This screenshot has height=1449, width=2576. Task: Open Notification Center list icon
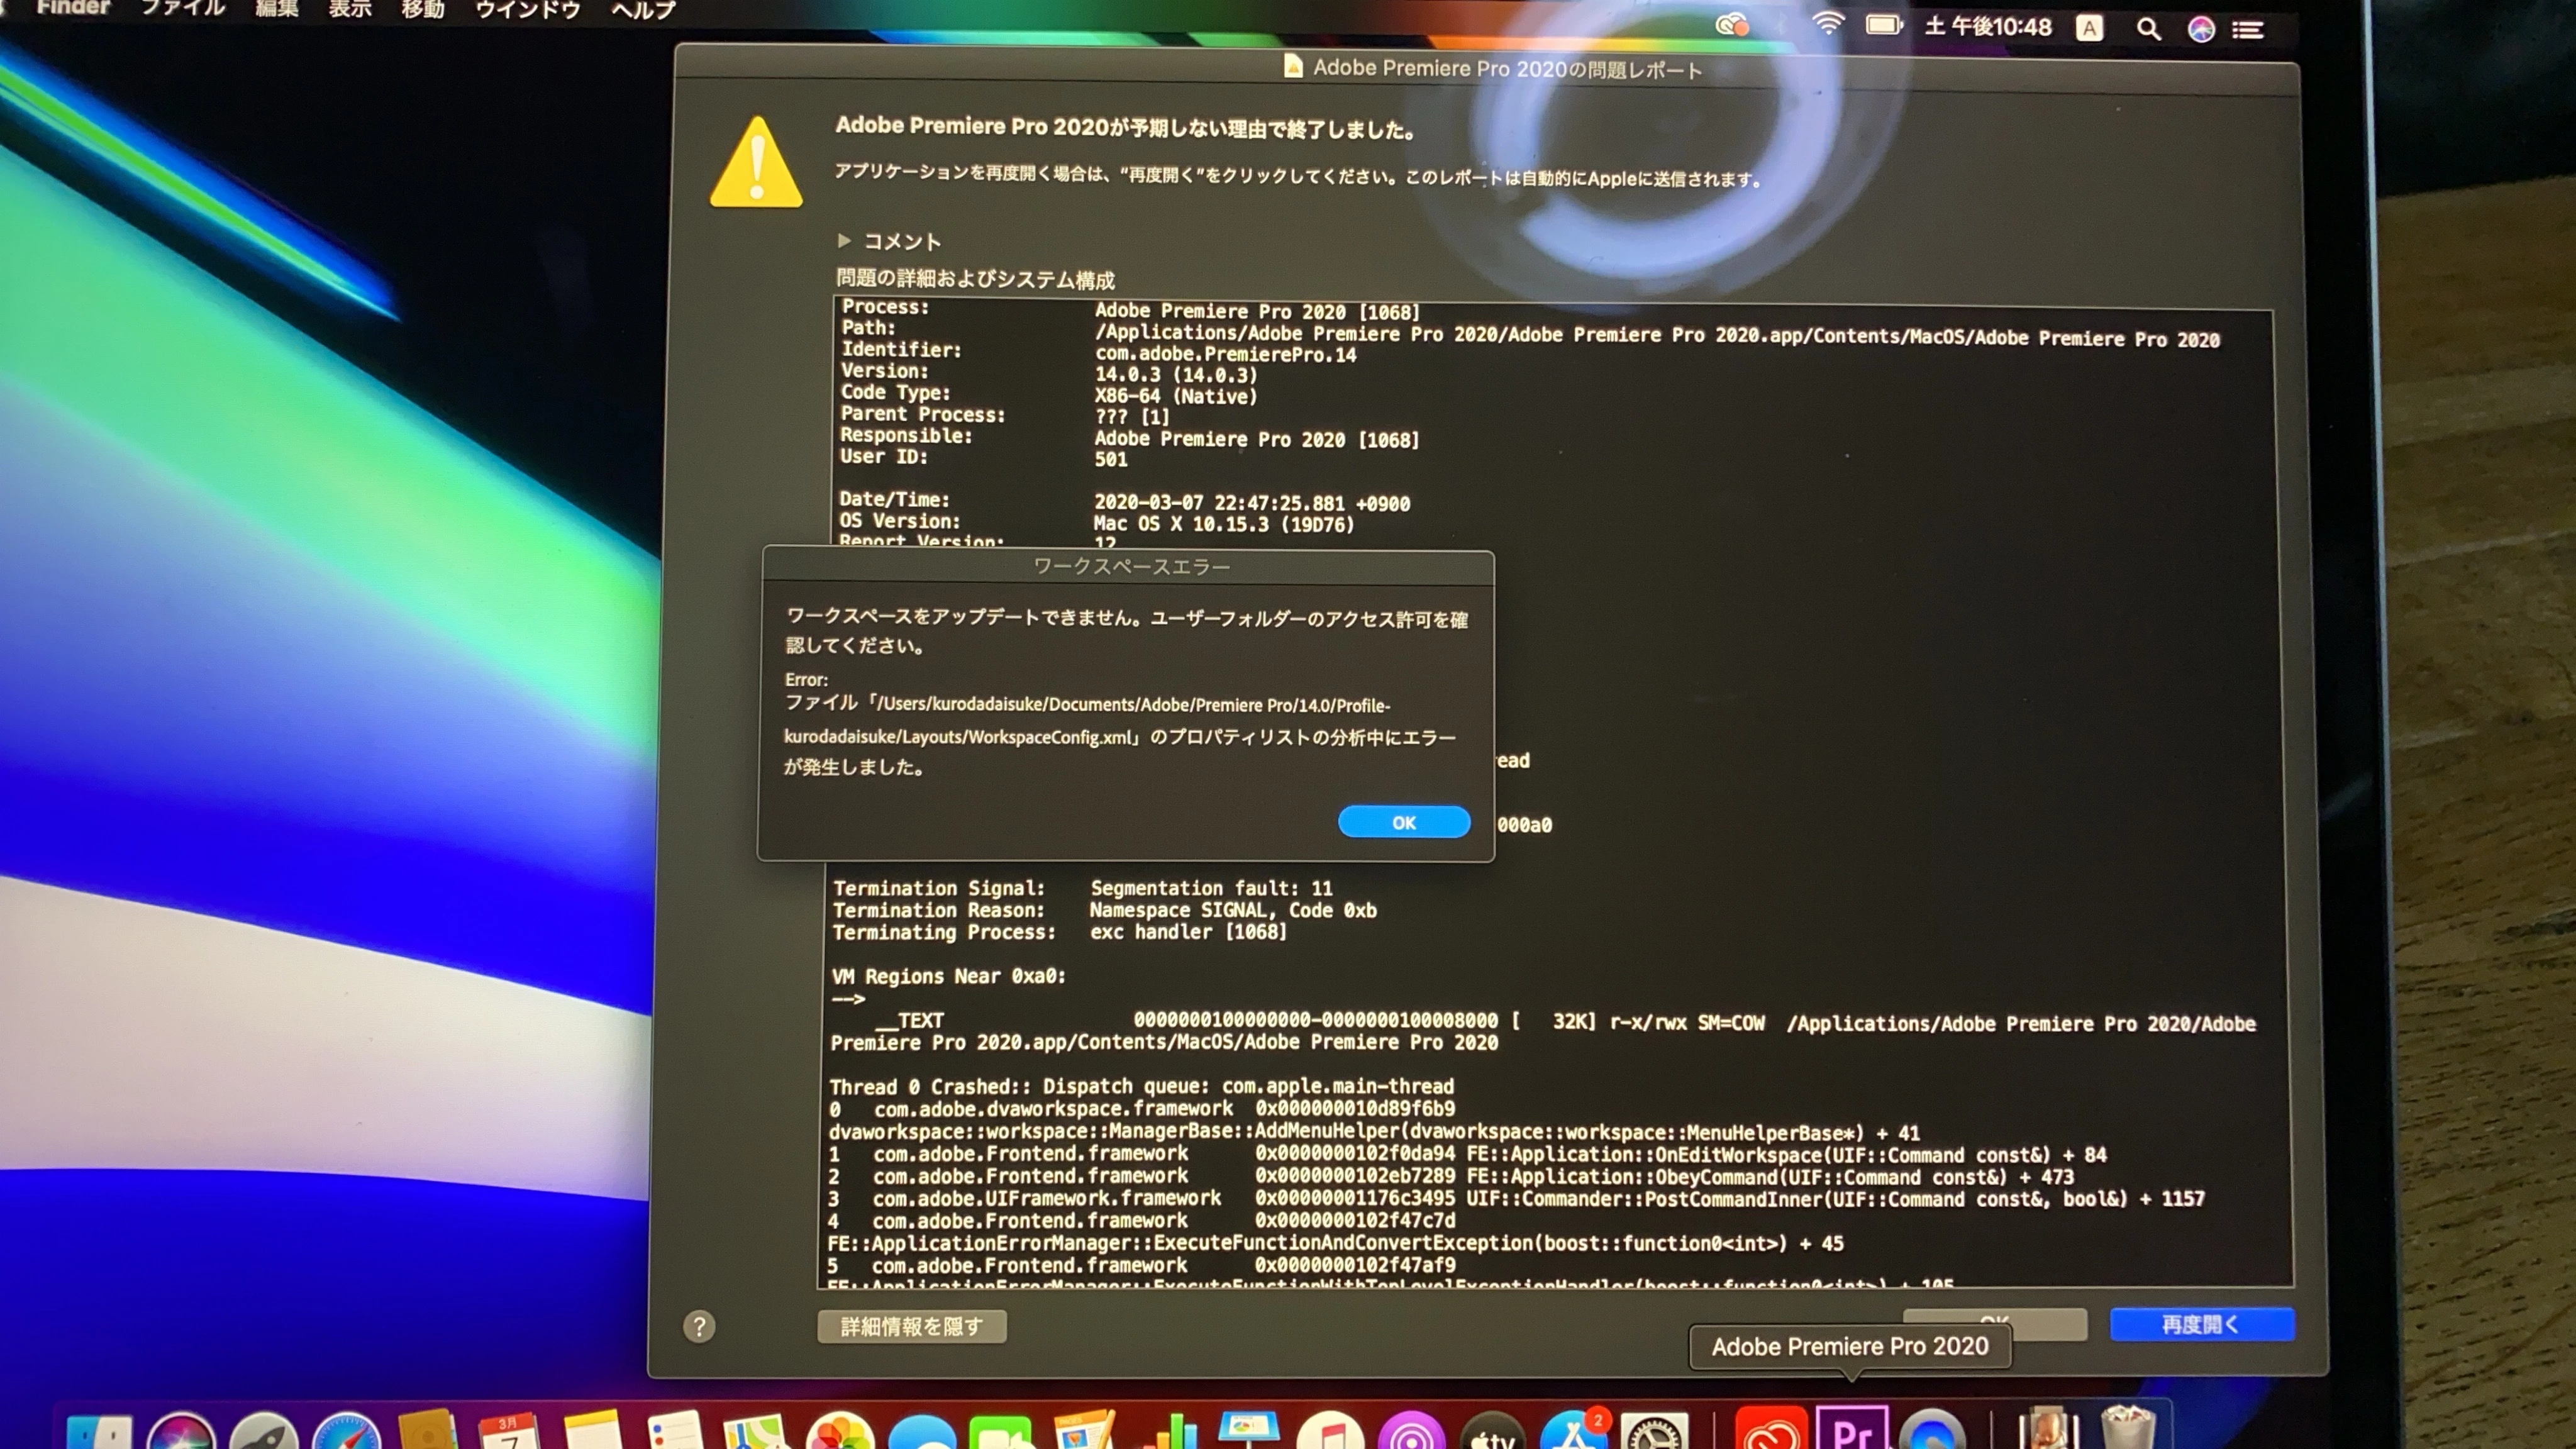tap(2248, 30)
